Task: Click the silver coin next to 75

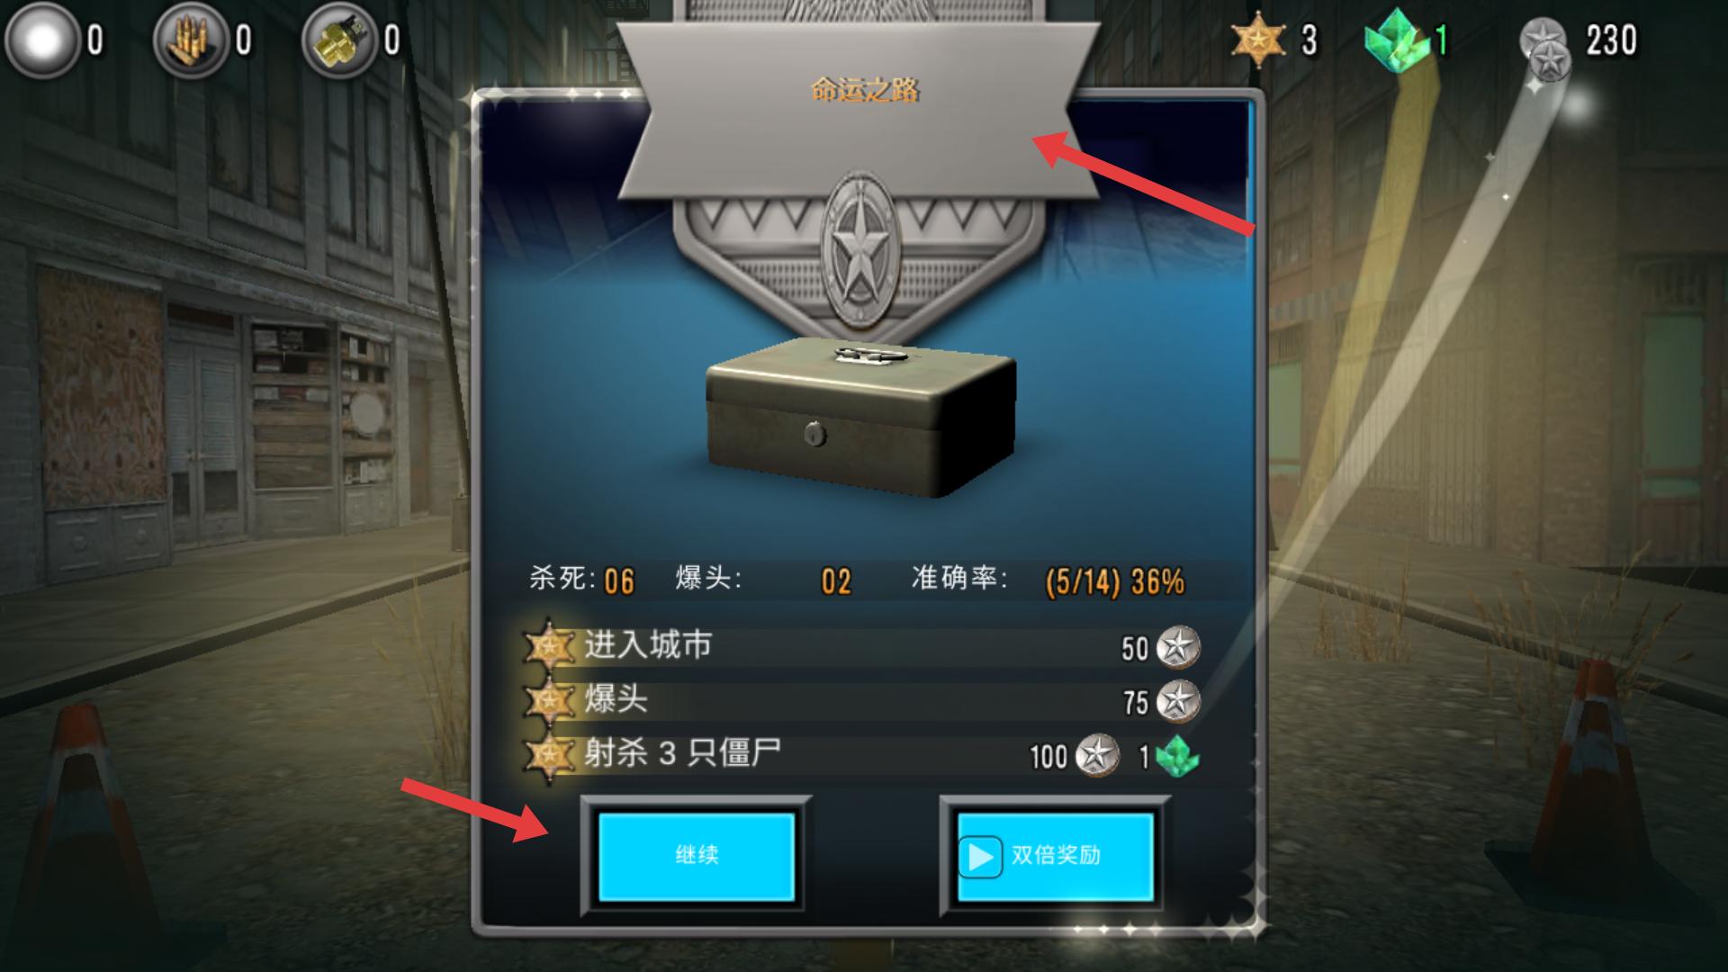Action: 1178,701
